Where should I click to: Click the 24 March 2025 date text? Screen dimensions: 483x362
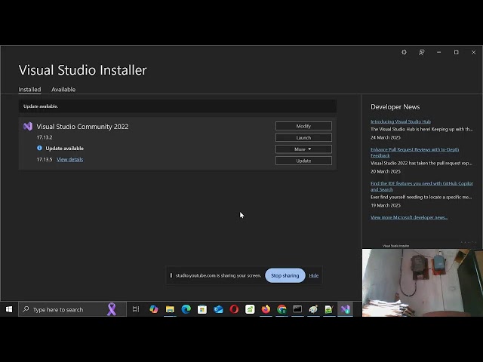[x=386, y=137]
